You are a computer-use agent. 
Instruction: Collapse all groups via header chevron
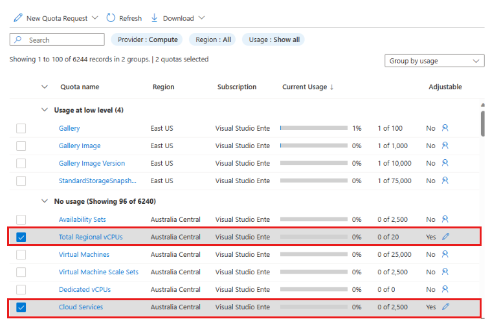tap(45, 87)
